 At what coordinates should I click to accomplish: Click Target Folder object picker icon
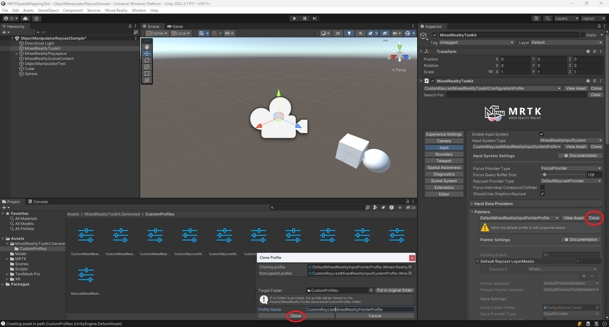click(x=371, y=290)
